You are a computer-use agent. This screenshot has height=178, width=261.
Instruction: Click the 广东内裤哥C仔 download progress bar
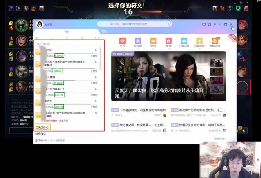pyautogui.click(x=71, y=92)
